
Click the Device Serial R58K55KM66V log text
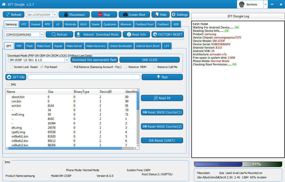[x=212, y=44]
